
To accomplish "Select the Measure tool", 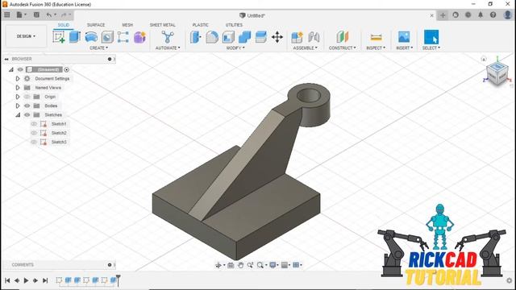I will coord(376,37).
